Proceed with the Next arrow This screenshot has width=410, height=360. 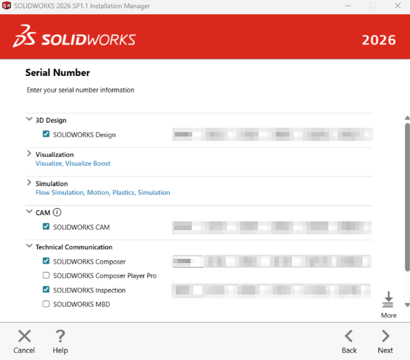(386, 336)
